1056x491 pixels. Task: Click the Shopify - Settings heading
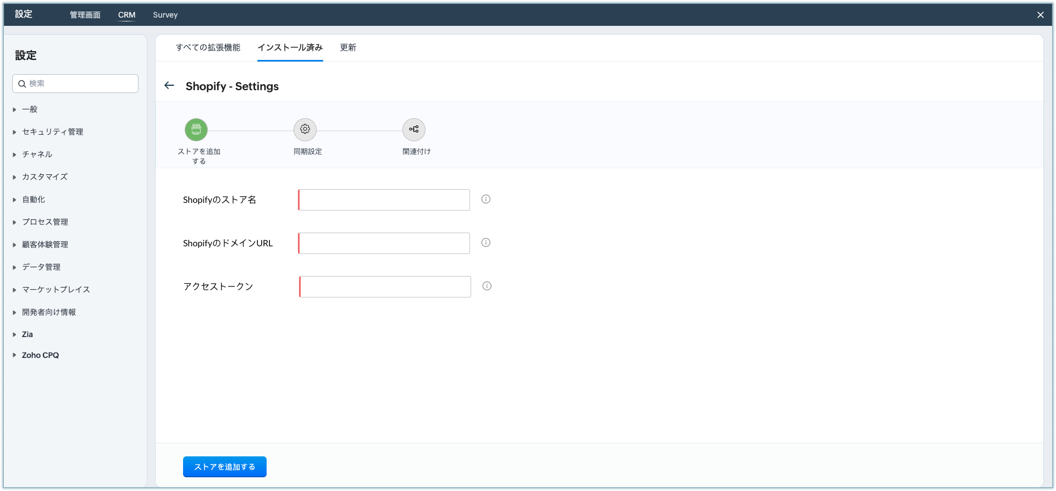point(232,86)
